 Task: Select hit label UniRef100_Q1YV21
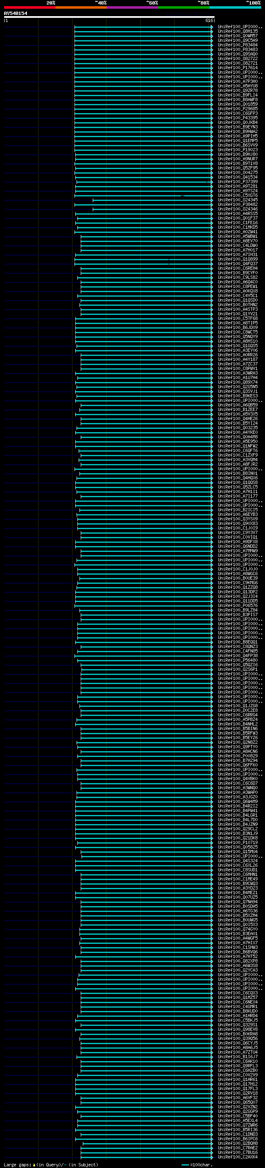(238, 314)
